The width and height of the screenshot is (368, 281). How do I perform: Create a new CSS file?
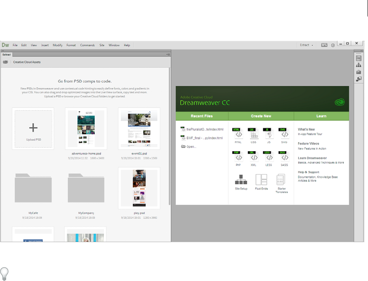pyautogui.click(x=253, y=136)
